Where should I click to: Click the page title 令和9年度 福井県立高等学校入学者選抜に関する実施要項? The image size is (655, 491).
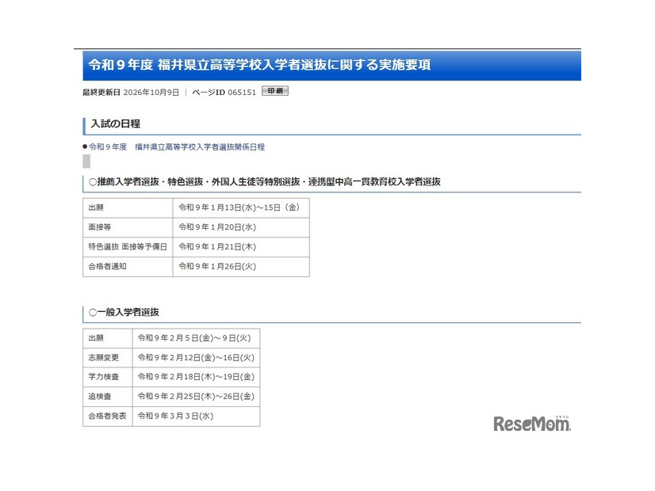click(x=259, y=65)
